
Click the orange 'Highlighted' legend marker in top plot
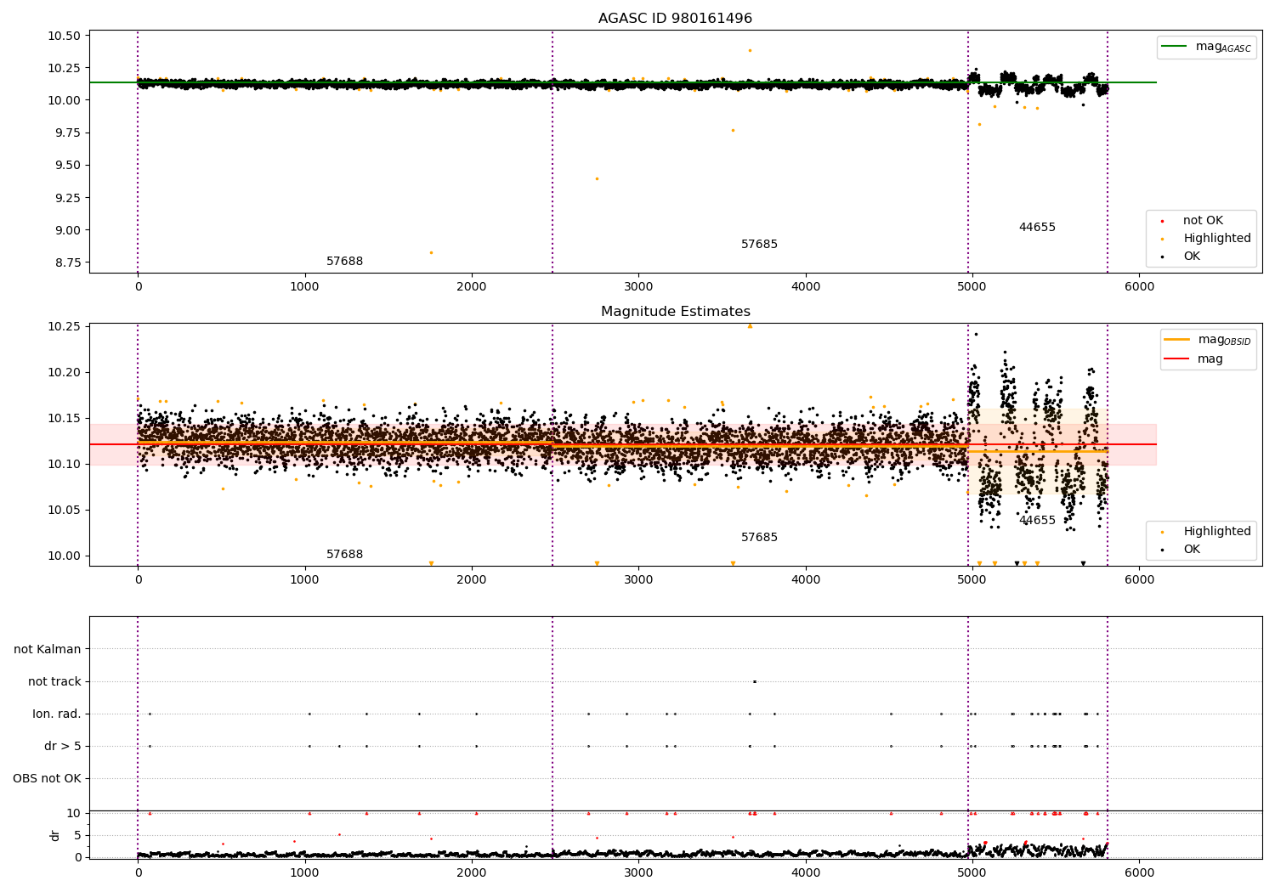[x=1162, y=239]
